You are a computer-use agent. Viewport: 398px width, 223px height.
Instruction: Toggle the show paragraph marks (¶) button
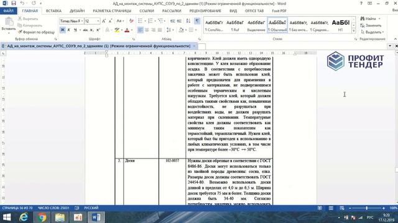click(x=197, y=21)
